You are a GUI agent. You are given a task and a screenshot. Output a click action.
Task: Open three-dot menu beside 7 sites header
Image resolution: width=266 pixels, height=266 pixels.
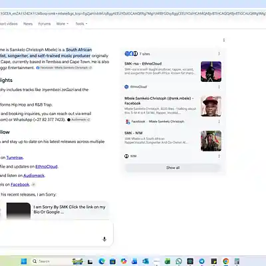click(x=219, y=54)
